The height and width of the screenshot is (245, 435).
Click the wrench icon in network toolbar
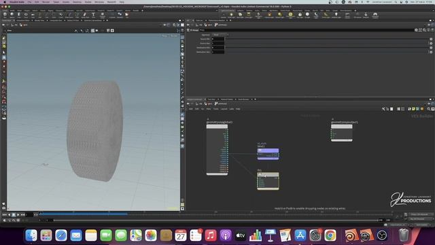point(383,109)
